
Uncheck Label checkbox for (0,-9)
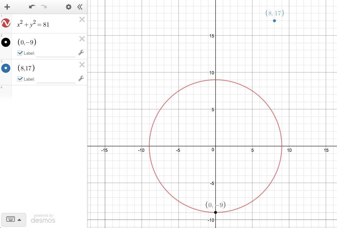[20, 53]
